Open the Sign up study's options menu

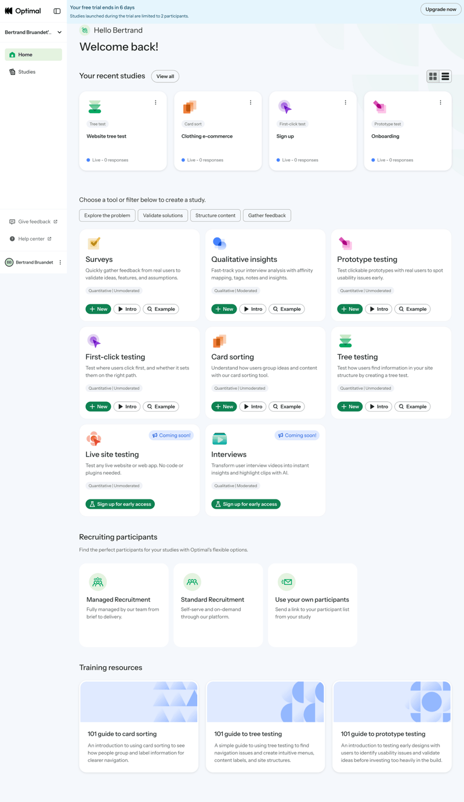tap(346, 103)
